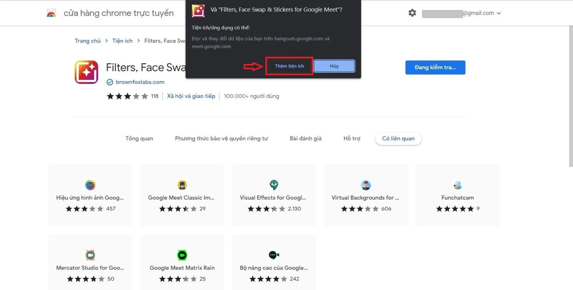Confirm with Thêm tiện ích button
The width and height of the screenshot is (573, 290).
pos(289,66)
